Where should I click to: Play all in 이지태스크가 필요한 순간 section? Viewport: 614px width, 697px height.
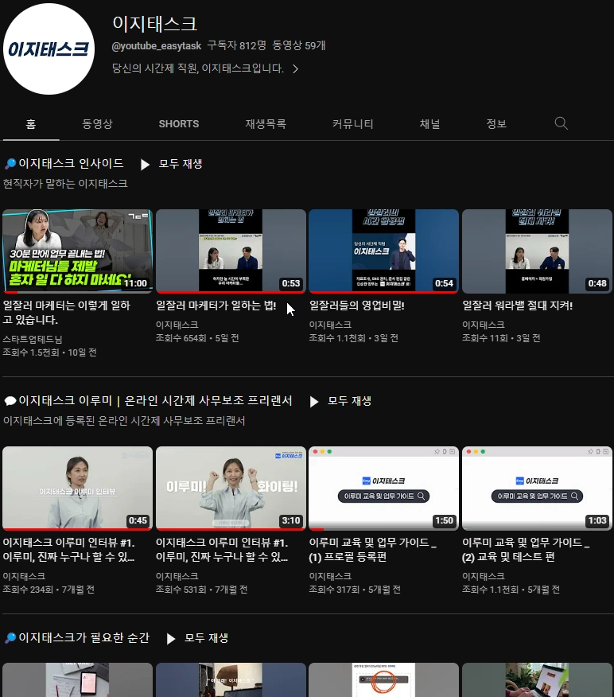point(197,638)
